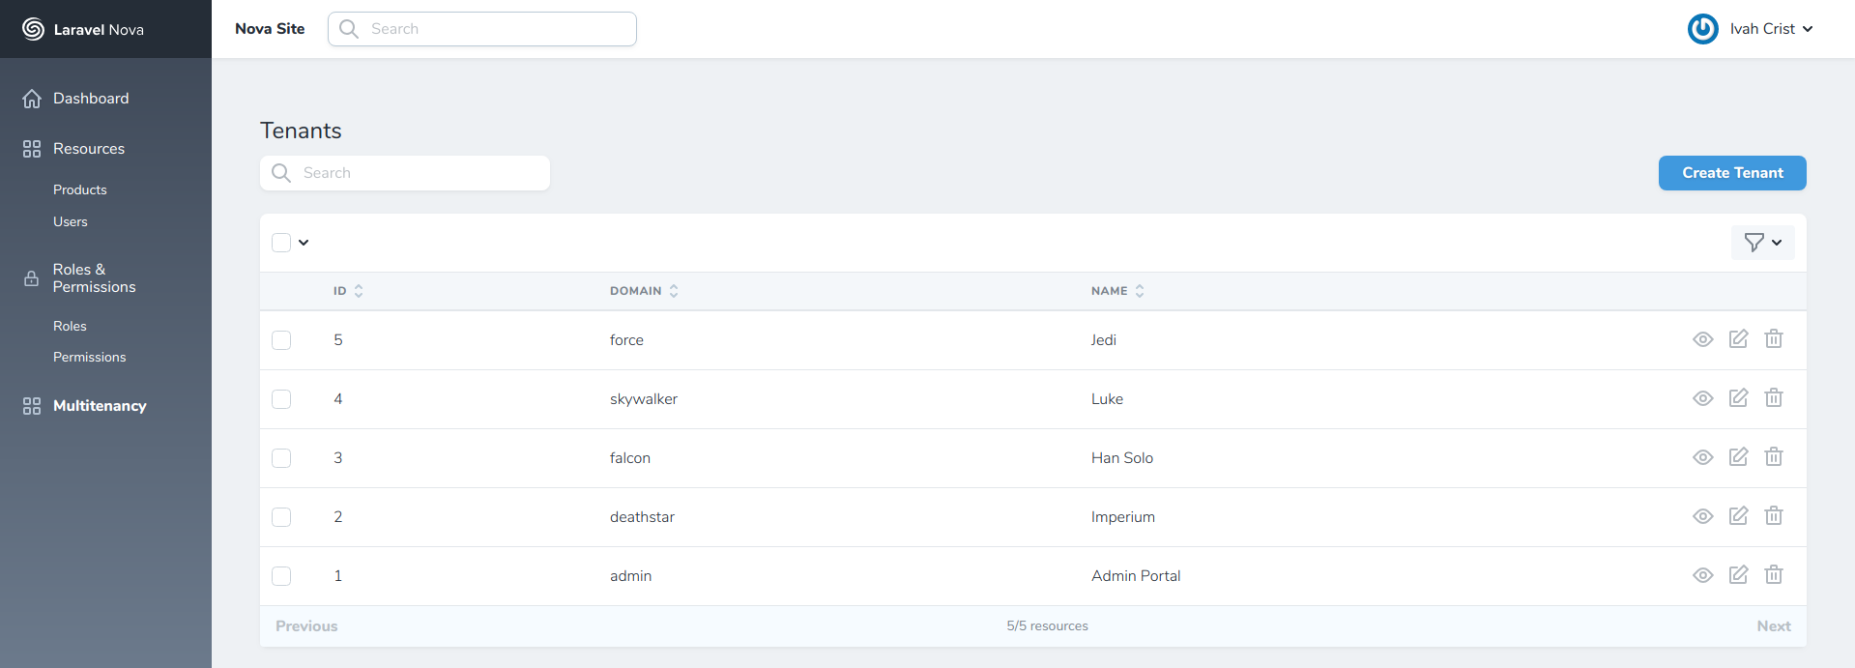Click the Nova Site link

click(270, 29)
